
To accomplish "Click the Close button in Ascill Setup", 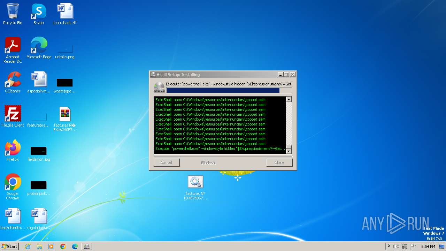I will click(x=279, y=162).
